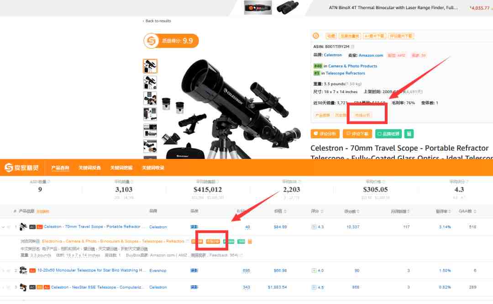The height and width of the screenshot is (304, 493).
Task: Click the orange market analysis tag in row details
Action: pyautogui.click(x=213, y=241)
